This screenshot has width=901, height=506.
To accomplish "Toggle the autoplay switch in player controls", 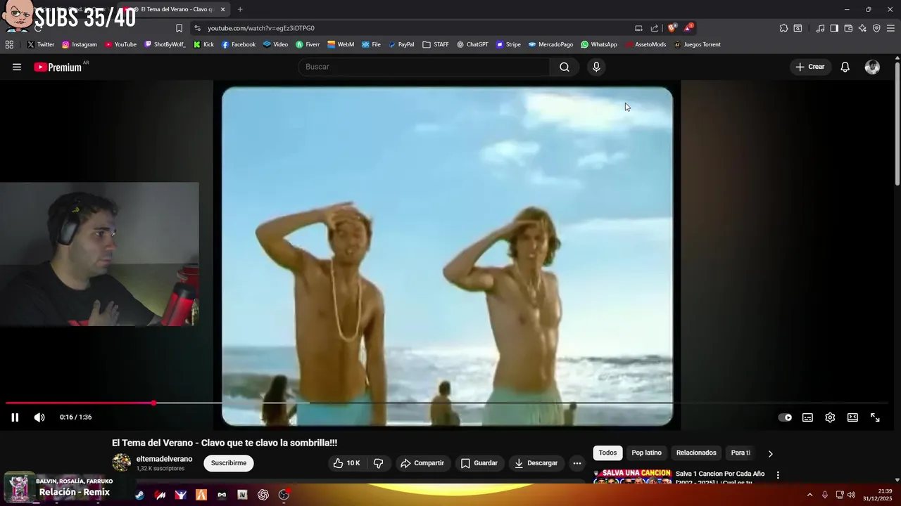I will [785, 417].
